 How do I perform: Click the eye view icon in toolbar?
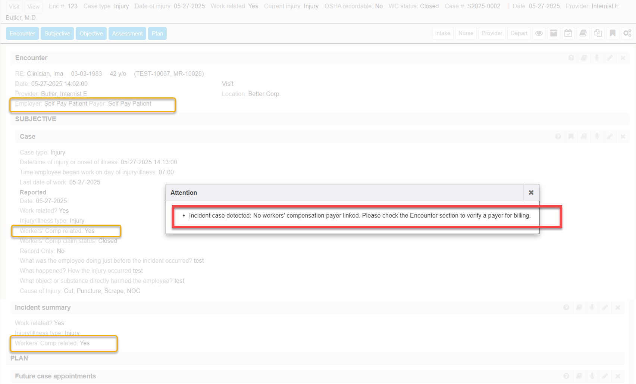point(539,33)
